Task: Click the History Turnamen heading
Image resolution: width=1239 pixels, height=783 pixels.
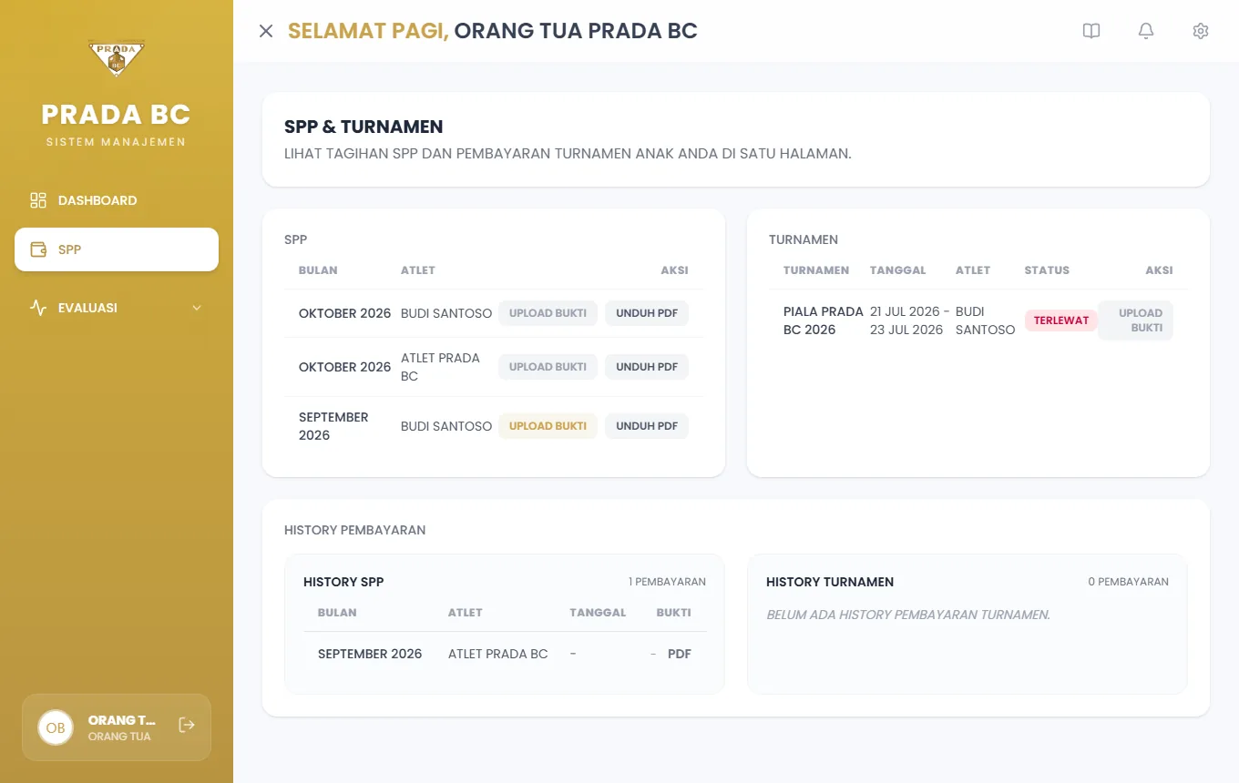Action: (x=830, y=582)
